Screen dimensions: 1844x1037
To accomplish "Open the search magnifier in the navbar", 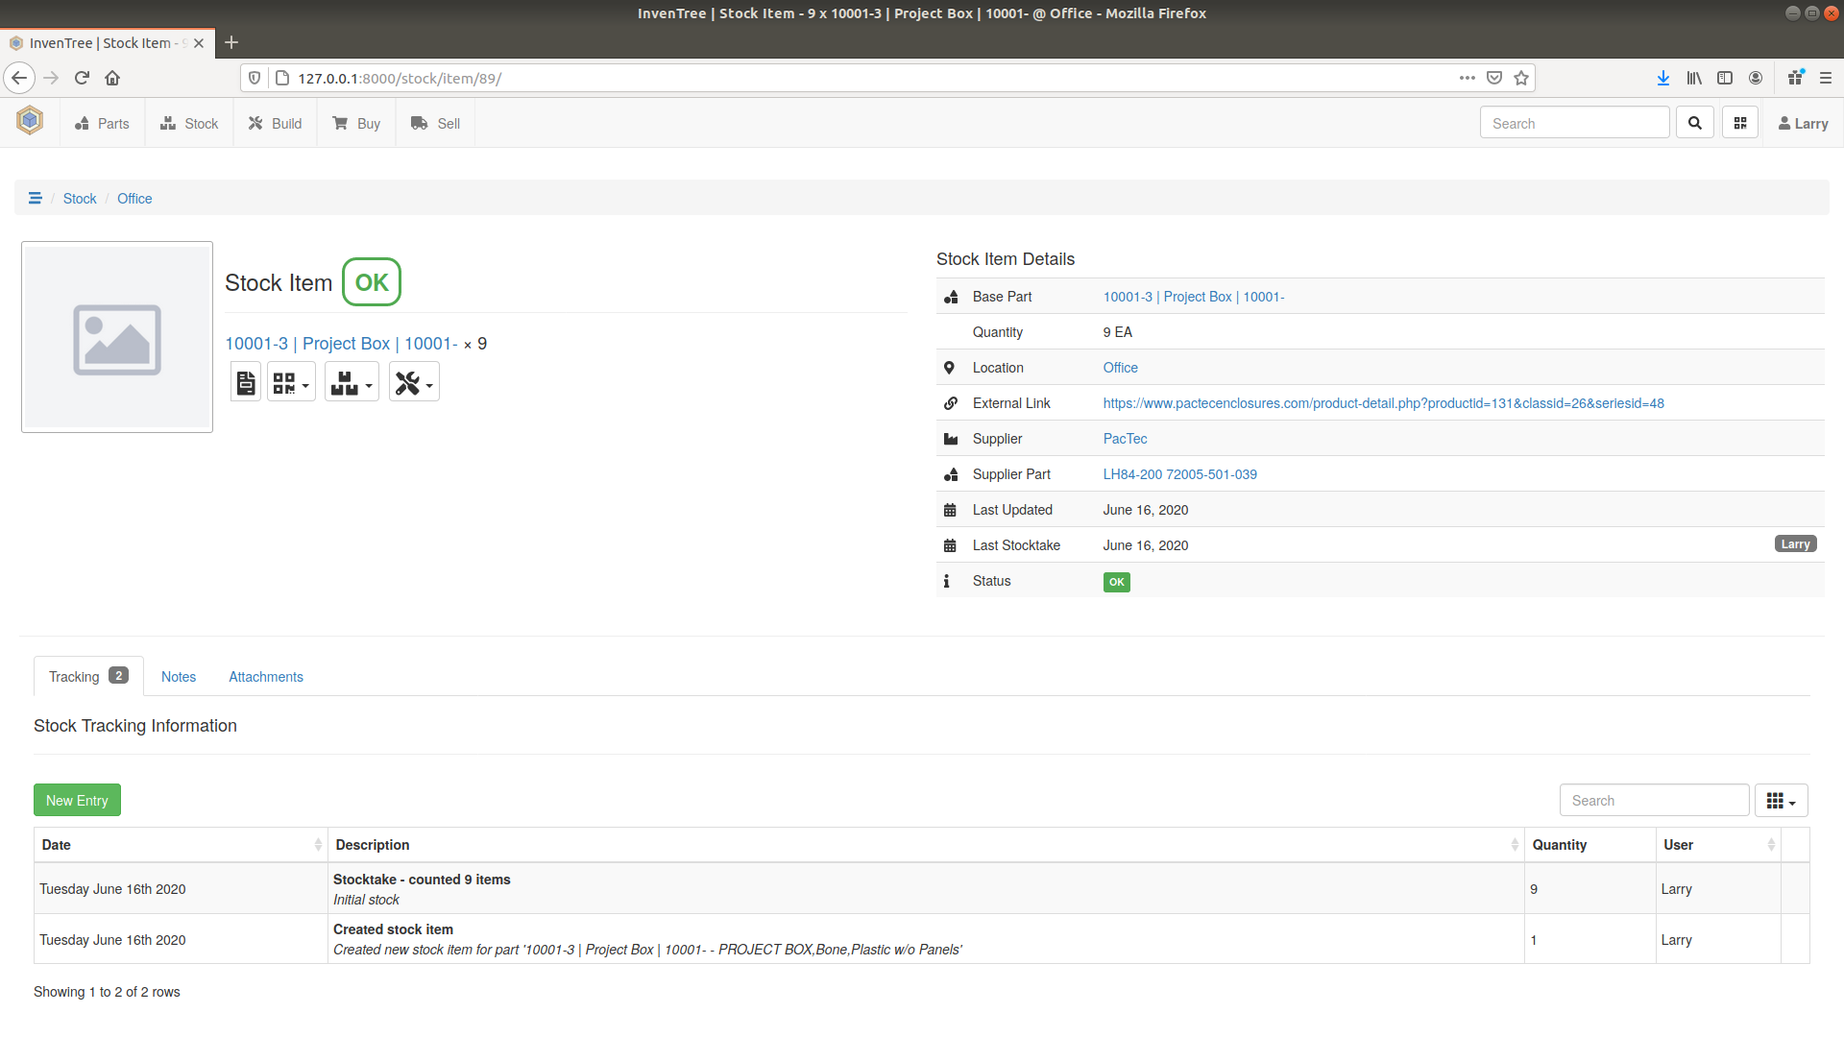I will pyautogui.click(x=1694, y=122).
